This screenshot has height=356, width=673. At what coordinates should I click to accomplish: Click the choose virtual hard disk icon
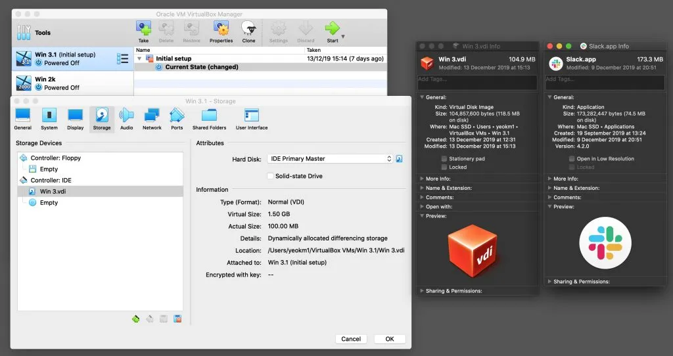(x=399, y=159)
